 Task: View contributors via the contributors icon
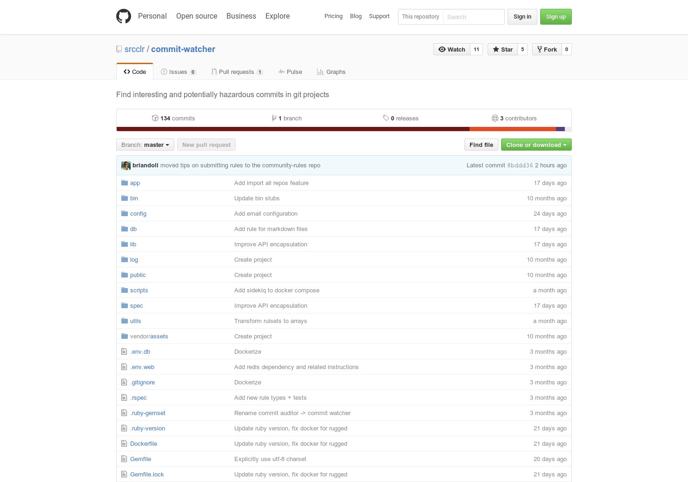click(495, 118)
